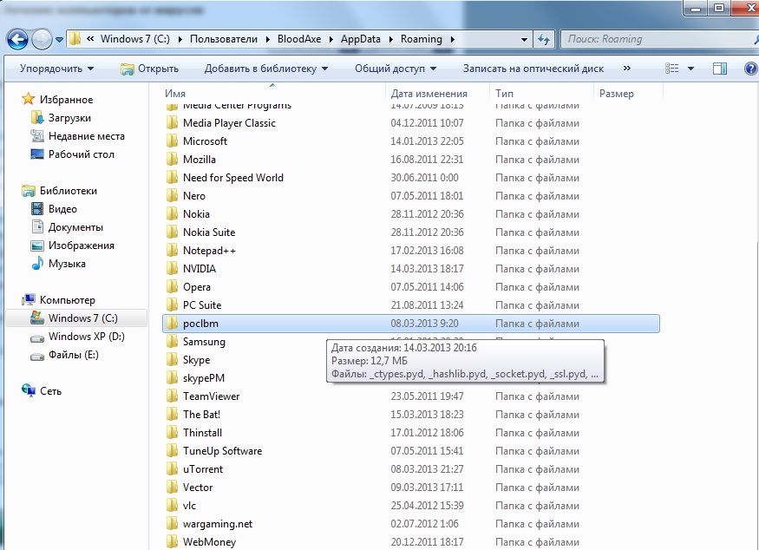The width and height of the screenshot is (759, 550).
Task: Expand the arrow after 'BloodAxe' in breadcrumb
Action: 331,39
